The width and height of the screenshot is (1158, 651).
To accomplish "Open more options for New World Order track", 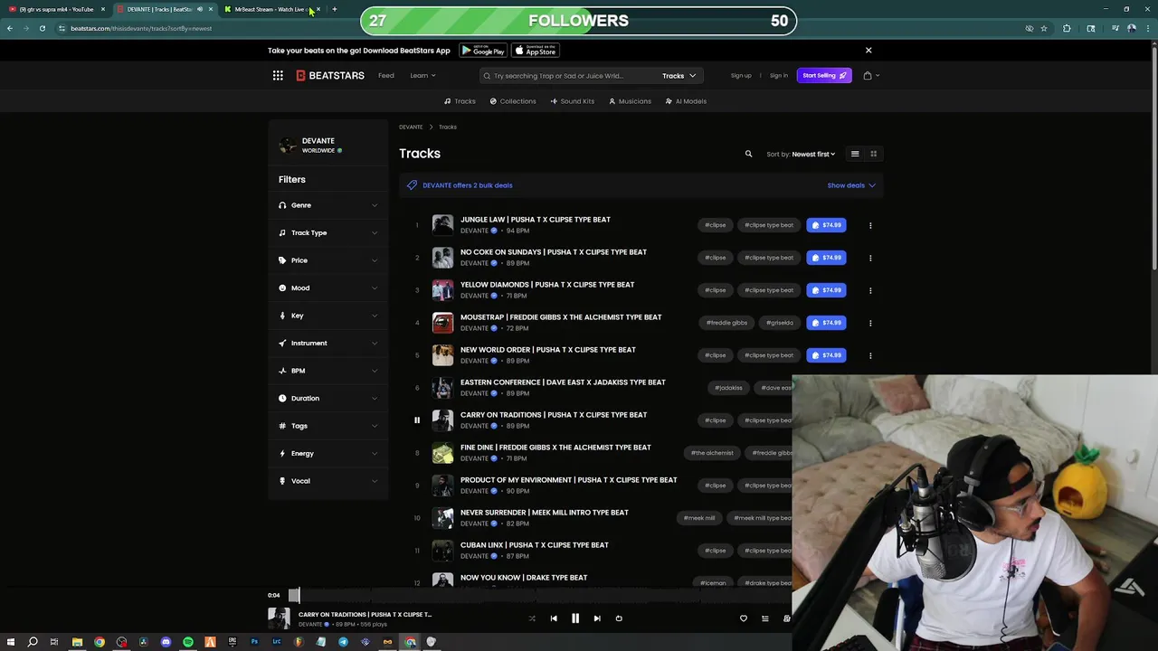I will pyautogui.click(x=870, y=355).
